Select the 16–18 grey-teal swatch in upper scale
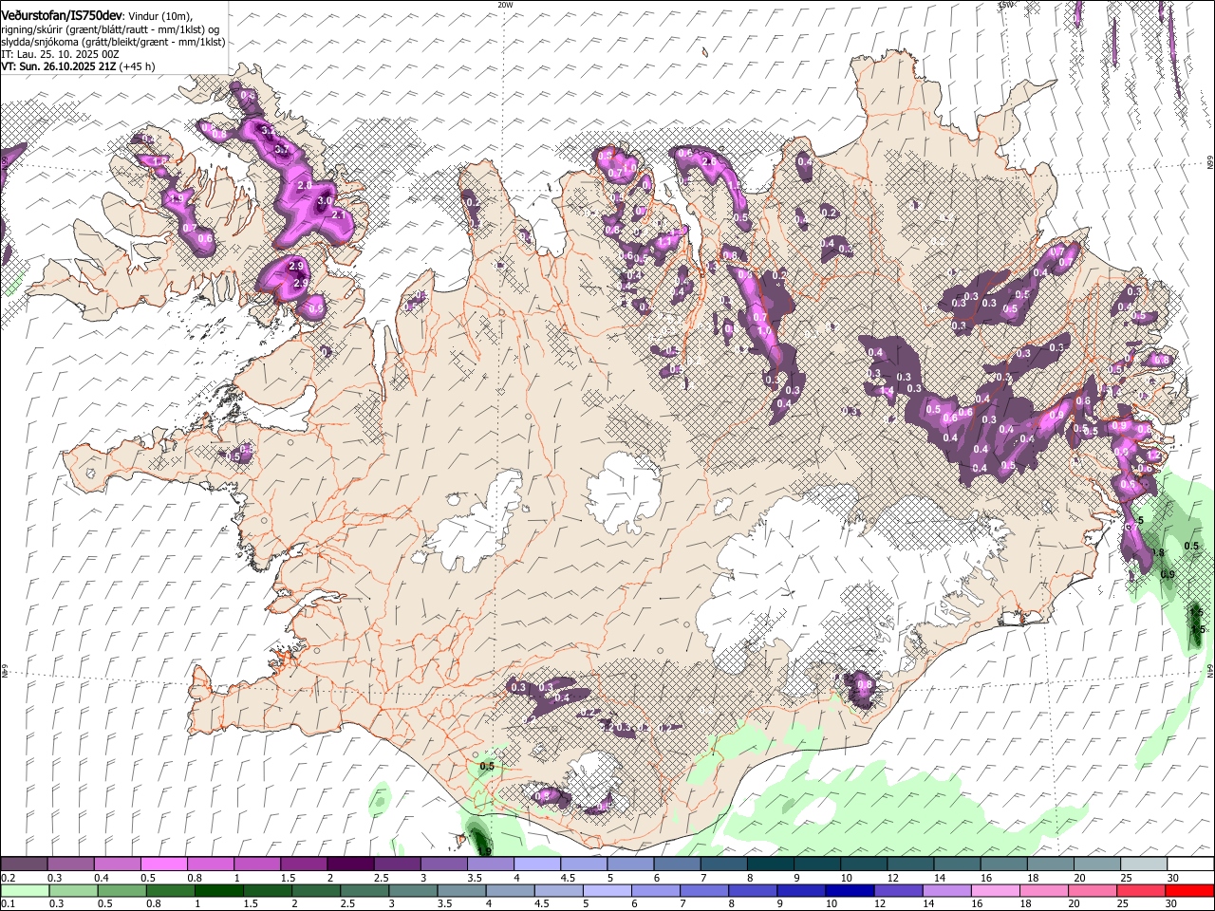 coord(1004,865)
